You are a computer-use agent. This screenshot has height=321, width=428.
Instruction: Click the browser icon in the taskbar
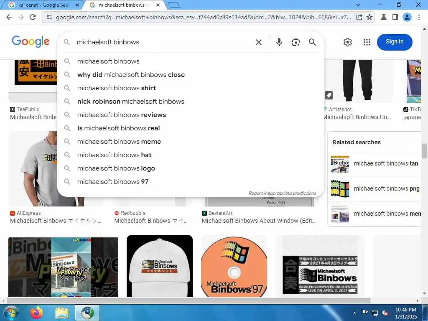point(87,313)
